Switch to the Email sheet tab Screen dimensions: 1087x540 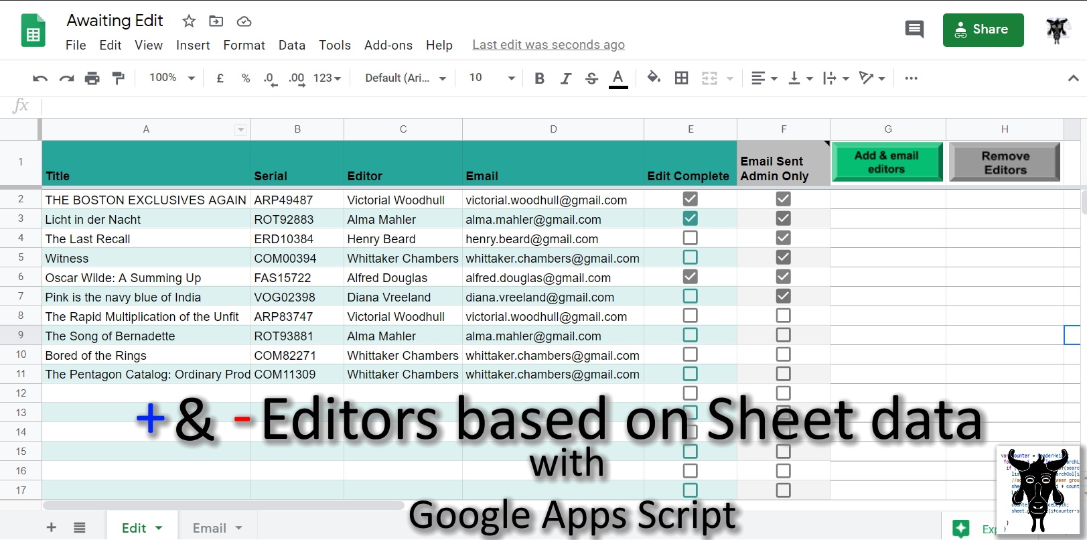[x=210, y=528]
